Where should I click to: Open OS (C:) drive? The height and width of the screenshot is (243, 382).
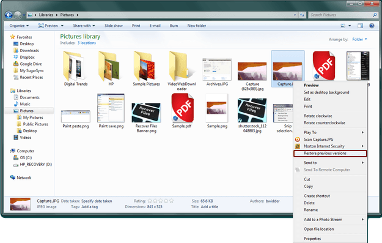tap(23, 157)
